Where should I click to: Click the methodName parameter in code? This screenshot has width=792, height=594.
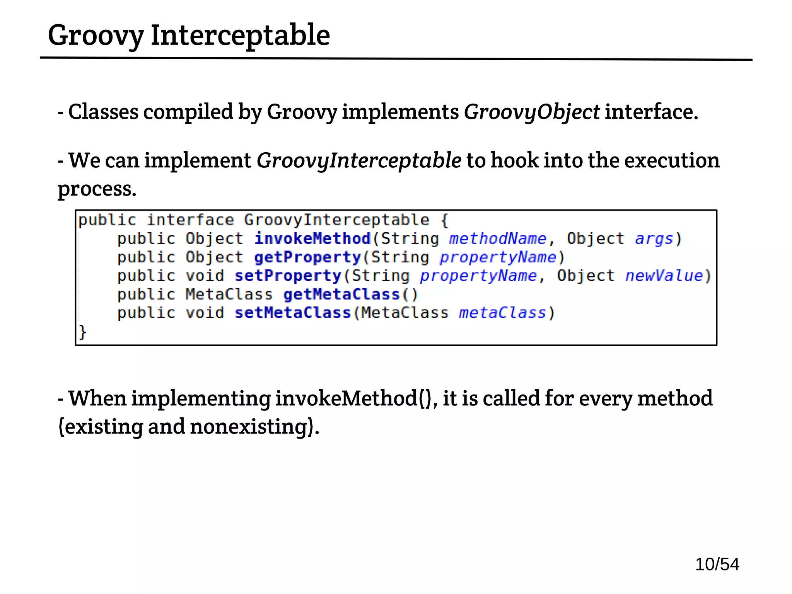[497, 239]
